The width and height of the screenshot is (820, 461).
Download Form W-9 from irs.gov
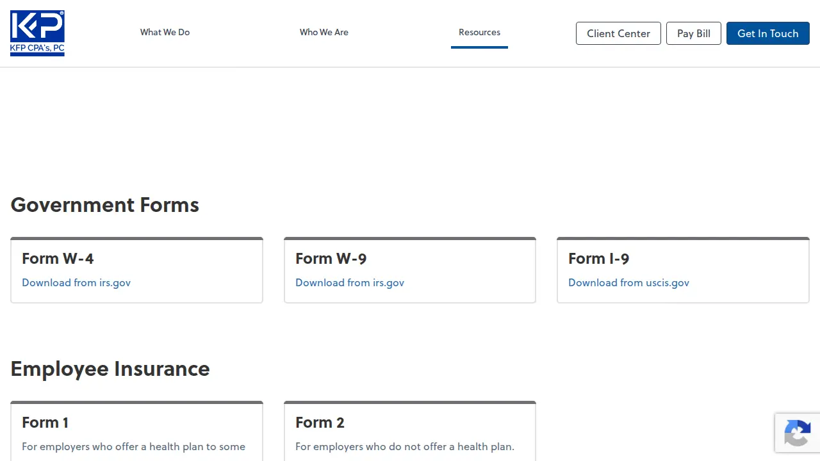350,282
